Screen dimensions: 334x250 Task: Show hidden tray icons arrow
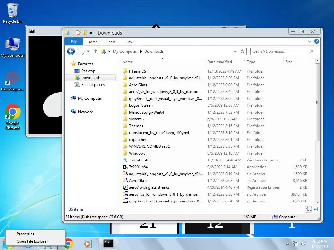(x=288, y=244)
